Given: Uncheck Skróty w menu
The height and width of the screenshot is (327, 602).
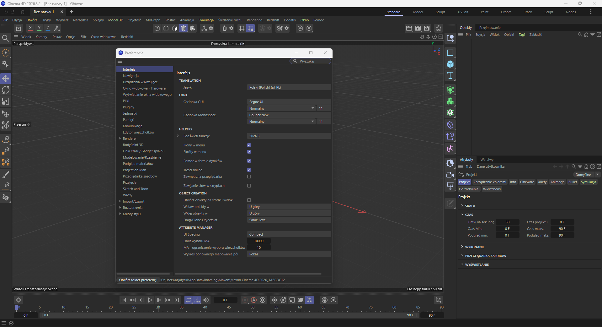Looking at the screenshot, I should click(249, 152).
